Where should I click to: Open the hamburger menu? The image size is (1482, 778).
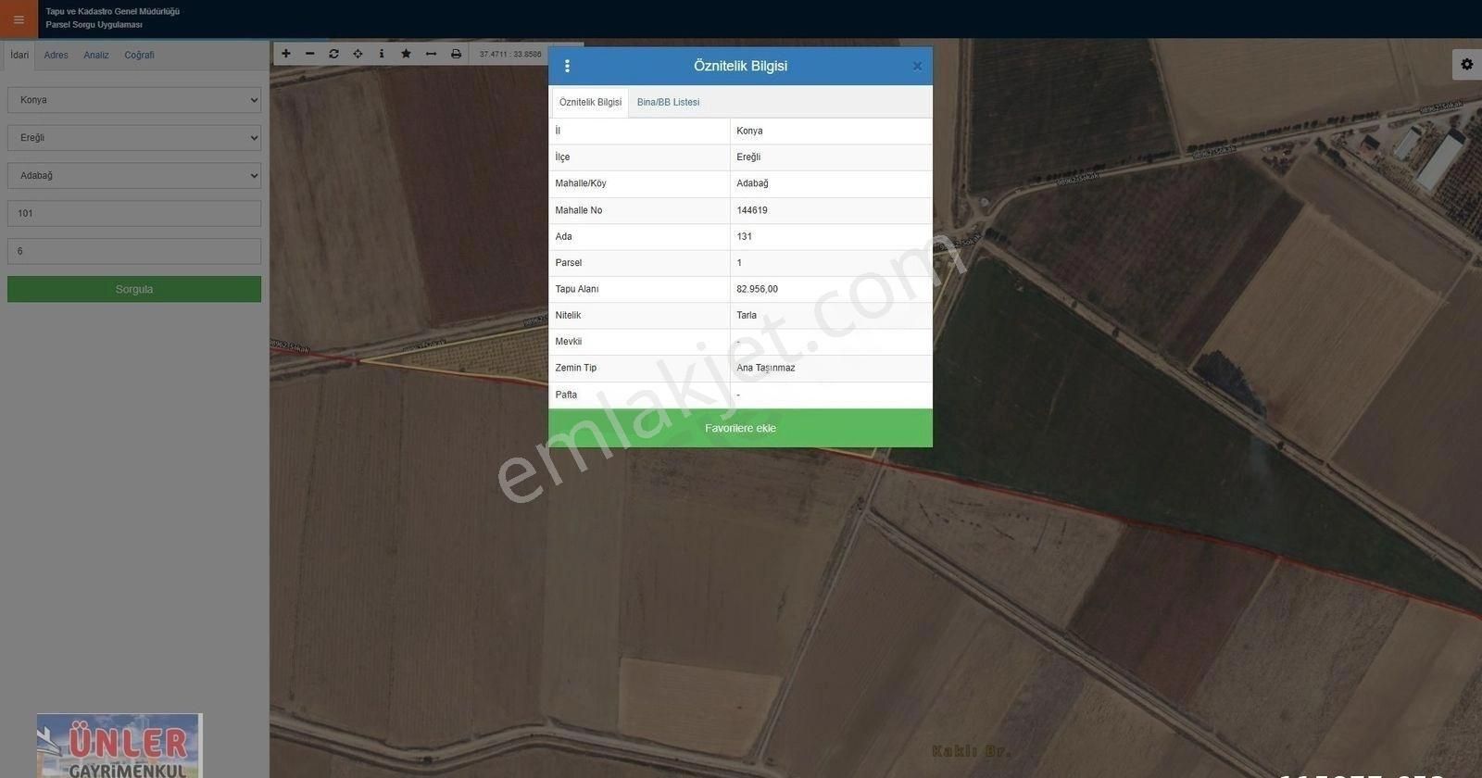coord(19,19)
